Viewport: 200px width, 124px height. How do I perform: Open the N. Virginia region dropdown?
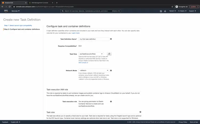(x=182, y=11)
